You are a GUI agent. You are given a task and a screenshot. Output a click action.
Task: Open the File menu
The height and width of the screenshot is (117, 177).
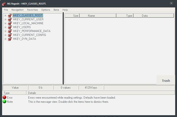(x=6, y=10)
